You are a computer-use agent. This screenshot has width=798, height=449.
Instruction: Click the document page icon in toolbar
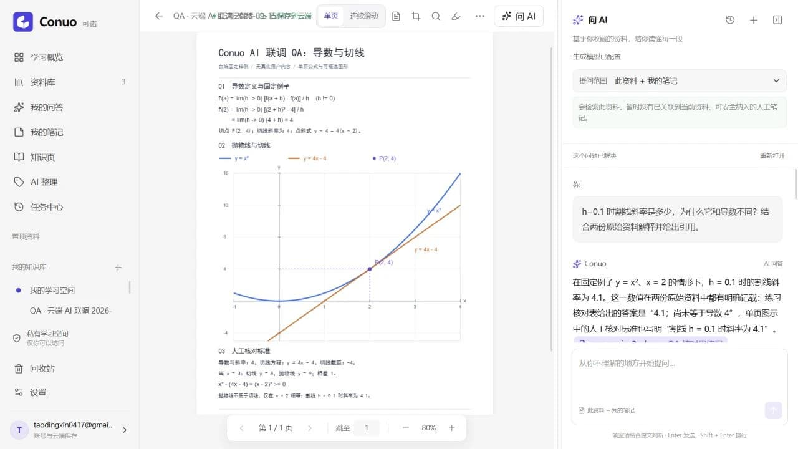pyautogui.click(x=396, y=16)
